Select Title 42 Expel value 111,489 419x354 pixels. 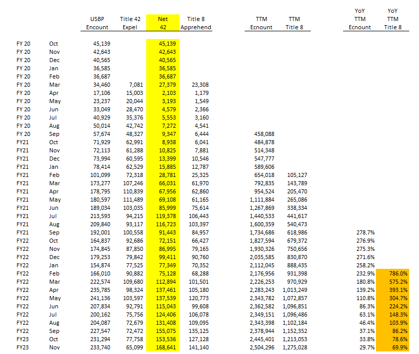click(133, 200)
